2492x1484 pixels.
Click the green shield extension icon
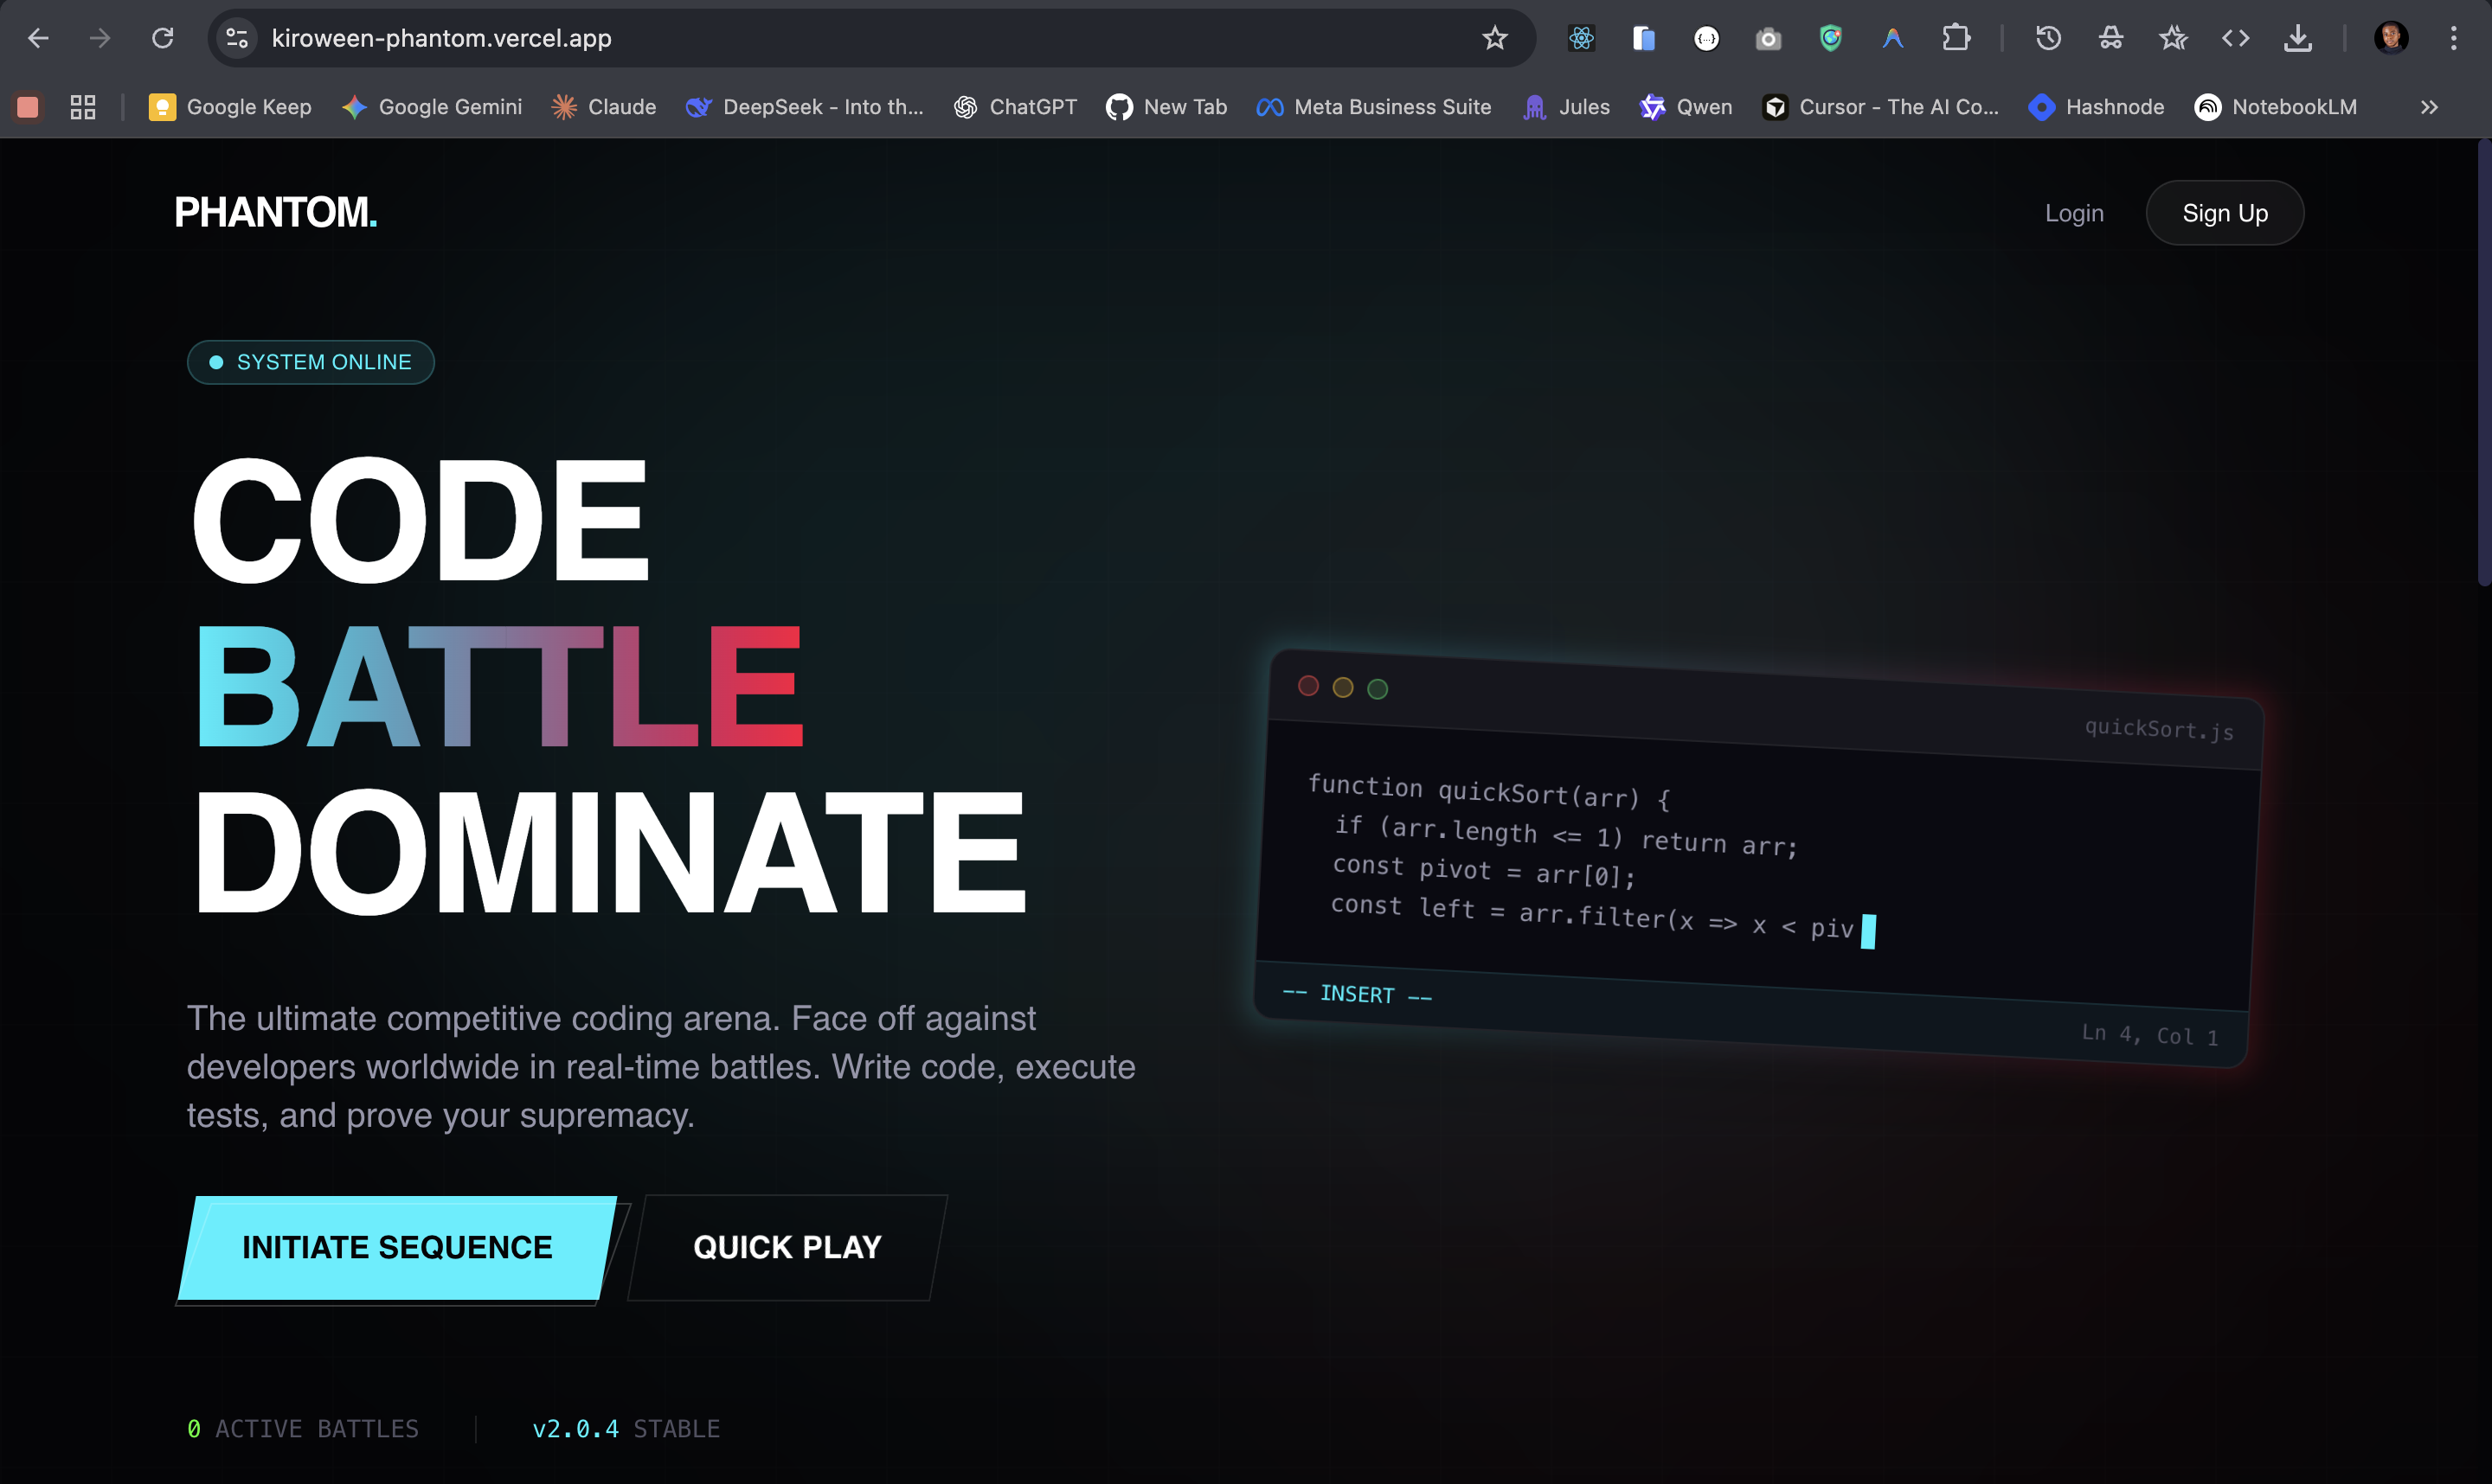coord(1830,38)
